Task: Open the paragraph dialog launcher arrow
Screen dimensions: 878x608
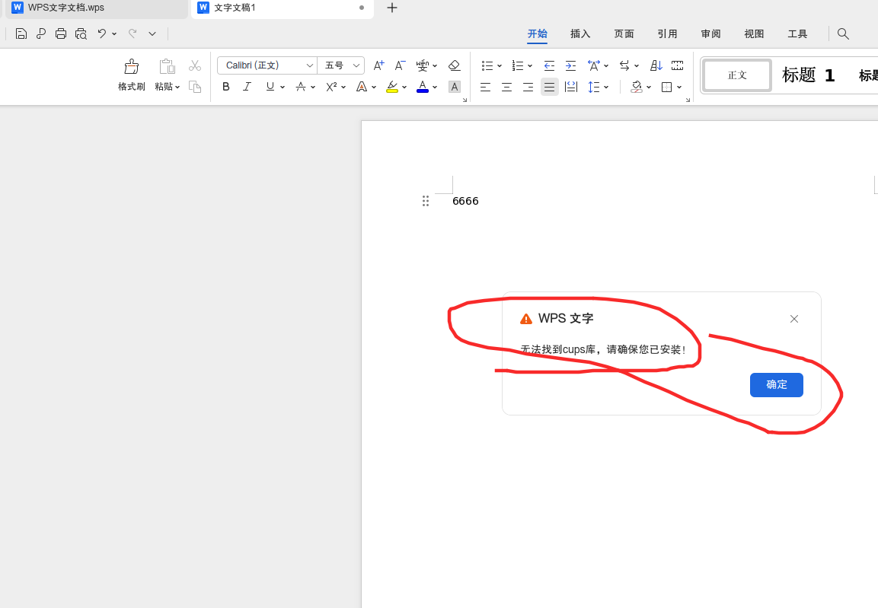Action: [688, 100]
